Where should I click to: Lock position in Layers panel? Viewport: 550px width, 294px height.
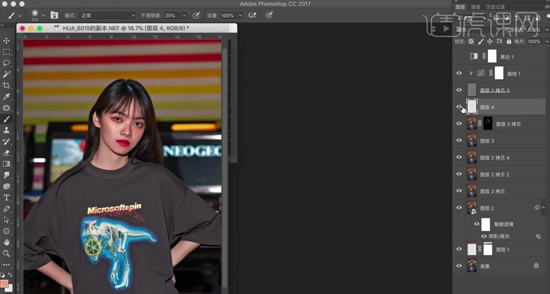[489, 41]
